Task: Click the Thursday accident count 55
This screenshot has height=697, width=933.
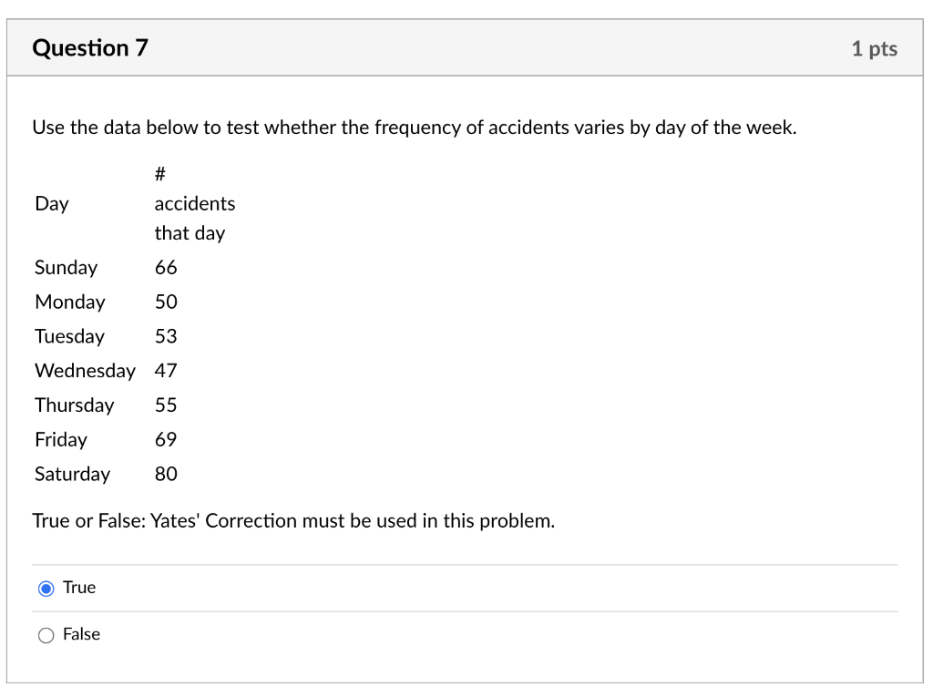Action: [x=166, y=405]
